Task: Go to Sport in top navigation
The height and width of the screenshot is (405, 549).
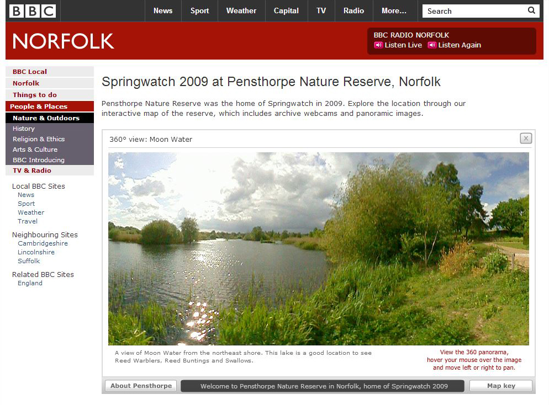Action: [199, 11]
